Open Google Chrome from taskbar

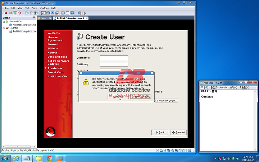pyautogui.click(x=49, y=158)
